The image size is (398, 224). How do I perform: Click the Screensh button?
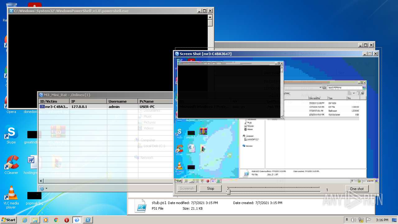click(x=187, y=189)
